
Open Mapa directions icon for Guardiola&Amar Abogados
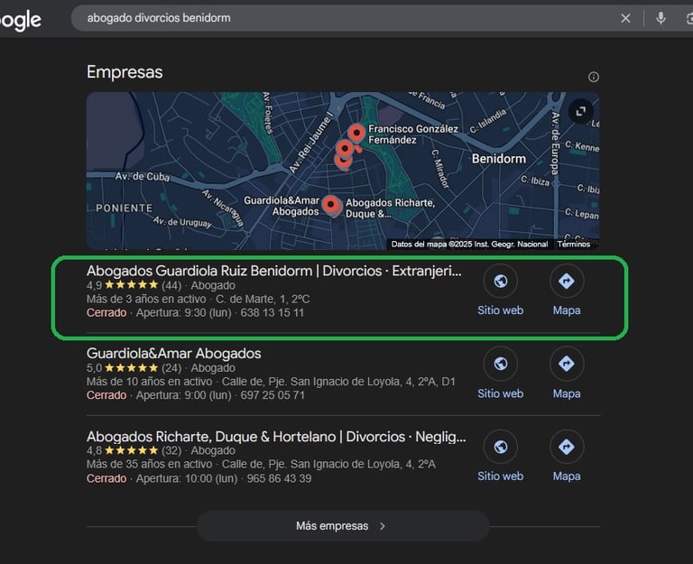click(567, 364)
